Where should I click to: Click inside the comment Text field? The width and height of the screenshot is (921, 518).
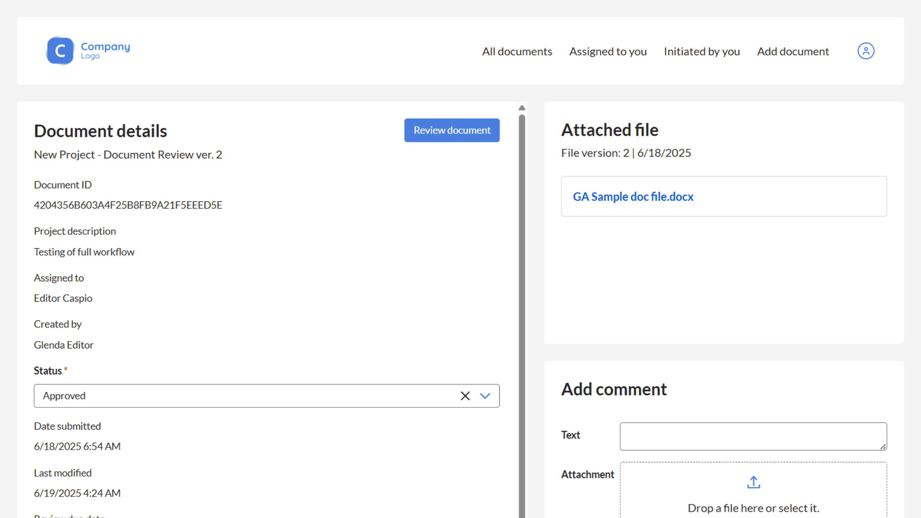(753, 436)
